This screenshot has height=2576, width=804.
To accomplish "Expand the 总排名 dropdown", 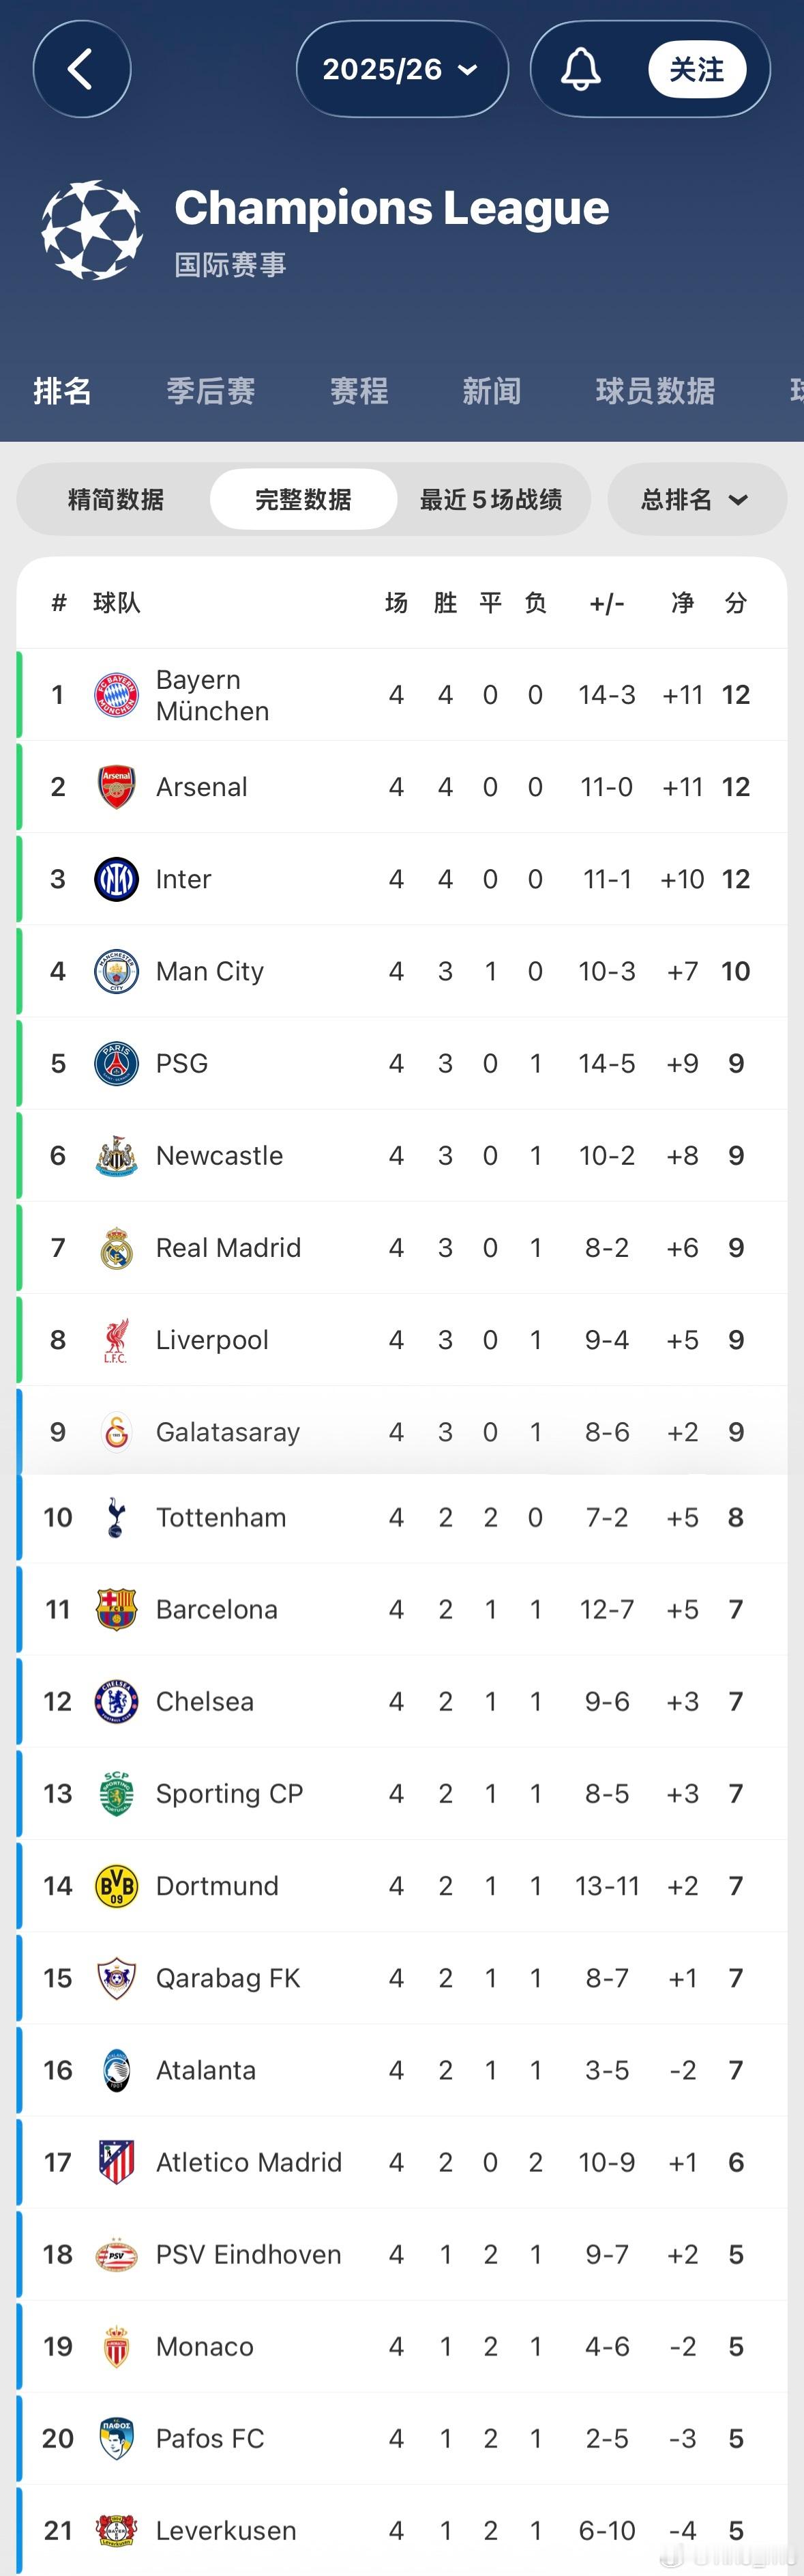I will click(x=696, y=499).
